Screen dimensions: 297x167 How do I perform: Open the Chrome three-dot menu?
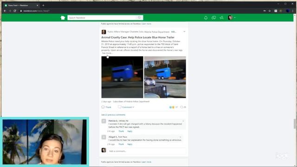point(293,11)
